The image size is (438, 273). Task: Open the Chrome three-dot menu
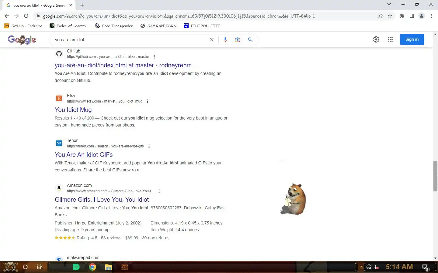point(431,16)
